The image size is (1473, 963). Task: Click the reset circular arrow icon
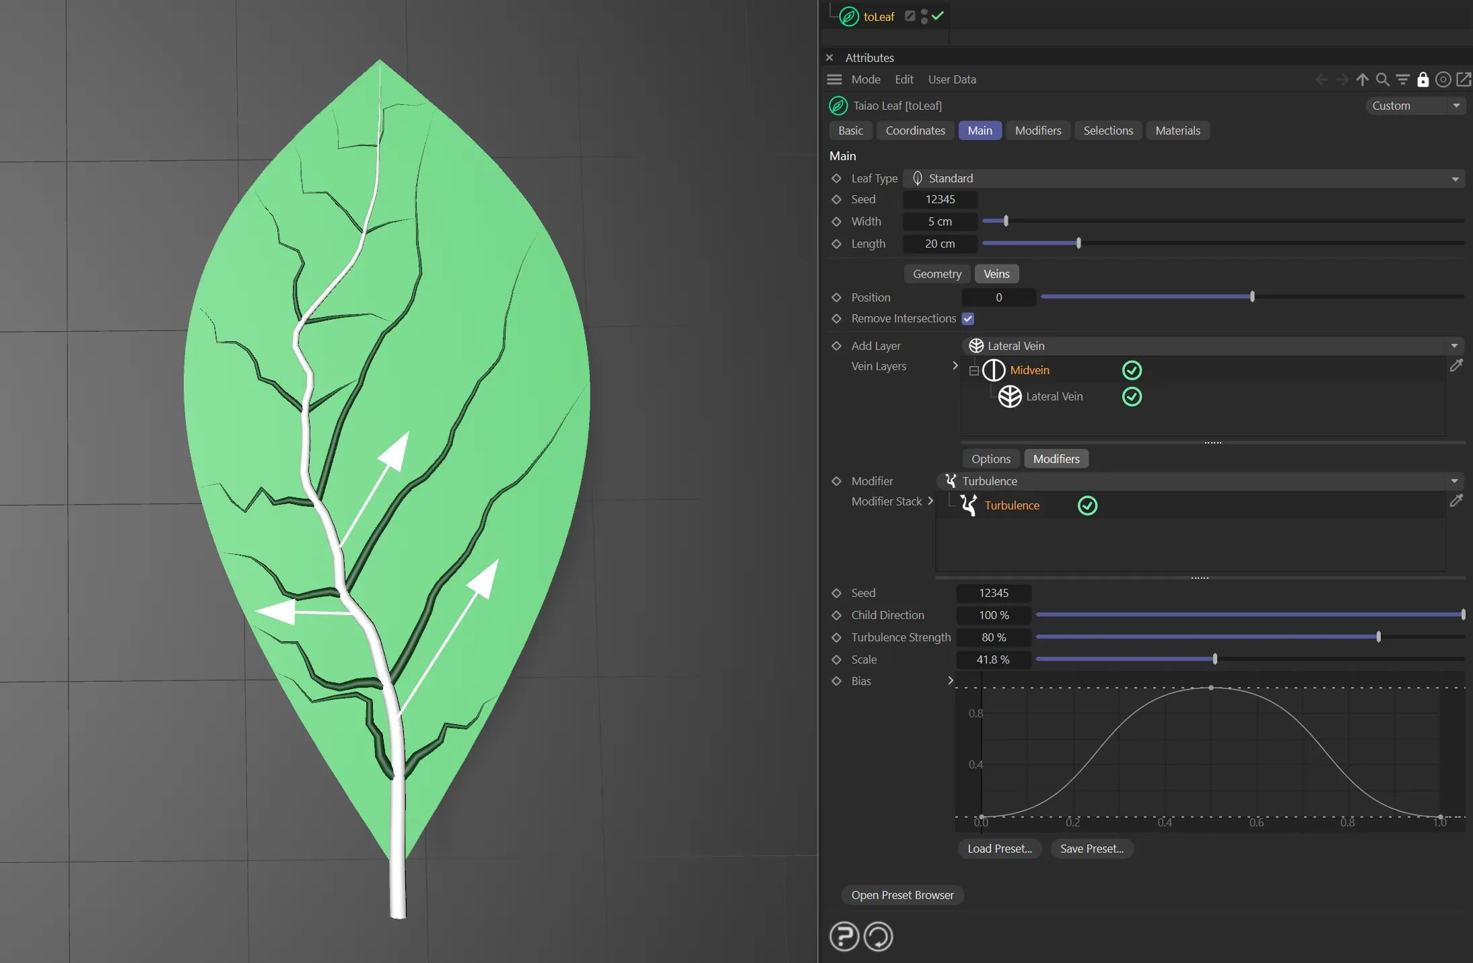coord(878,936)
